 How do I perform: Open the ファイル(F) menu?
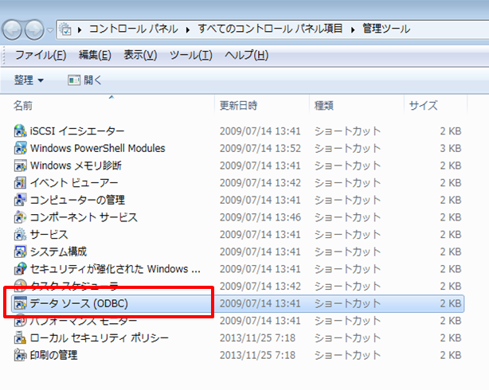pos(40,55)
